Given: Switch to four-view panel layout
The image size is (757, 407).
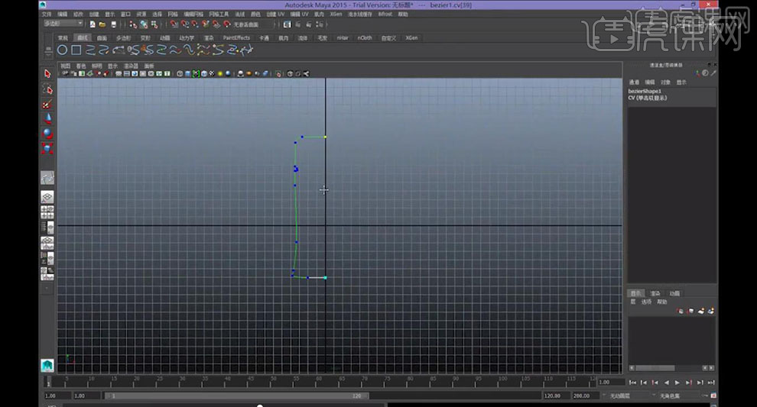Looking at the screenshot, I should (x=47, y=212).
